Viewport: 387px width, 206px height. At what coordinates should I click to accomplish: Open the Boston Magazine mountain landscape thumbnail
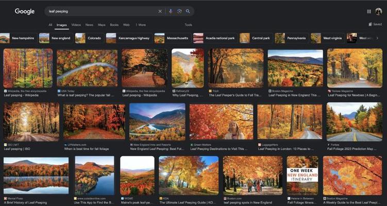pyautogui.click(x=295, y=68)
